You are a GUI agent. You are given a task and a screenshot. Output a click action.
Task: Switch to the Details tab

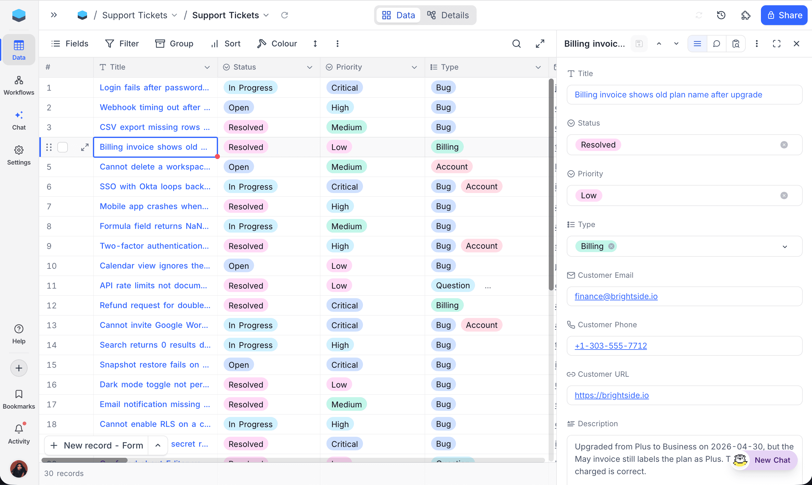coord(448,15)
